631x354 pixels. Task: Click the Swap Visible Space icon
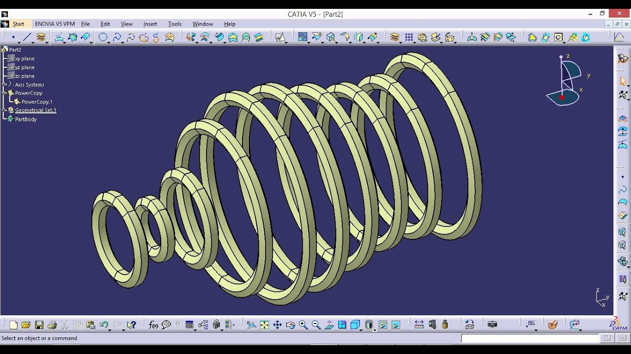[x=395, y=325]
